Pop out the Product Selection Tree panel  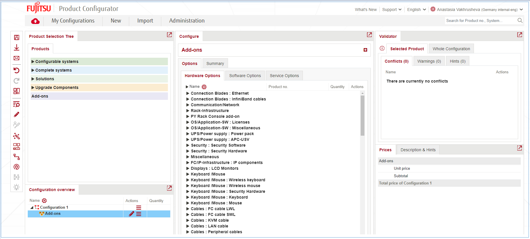(169, 35)
